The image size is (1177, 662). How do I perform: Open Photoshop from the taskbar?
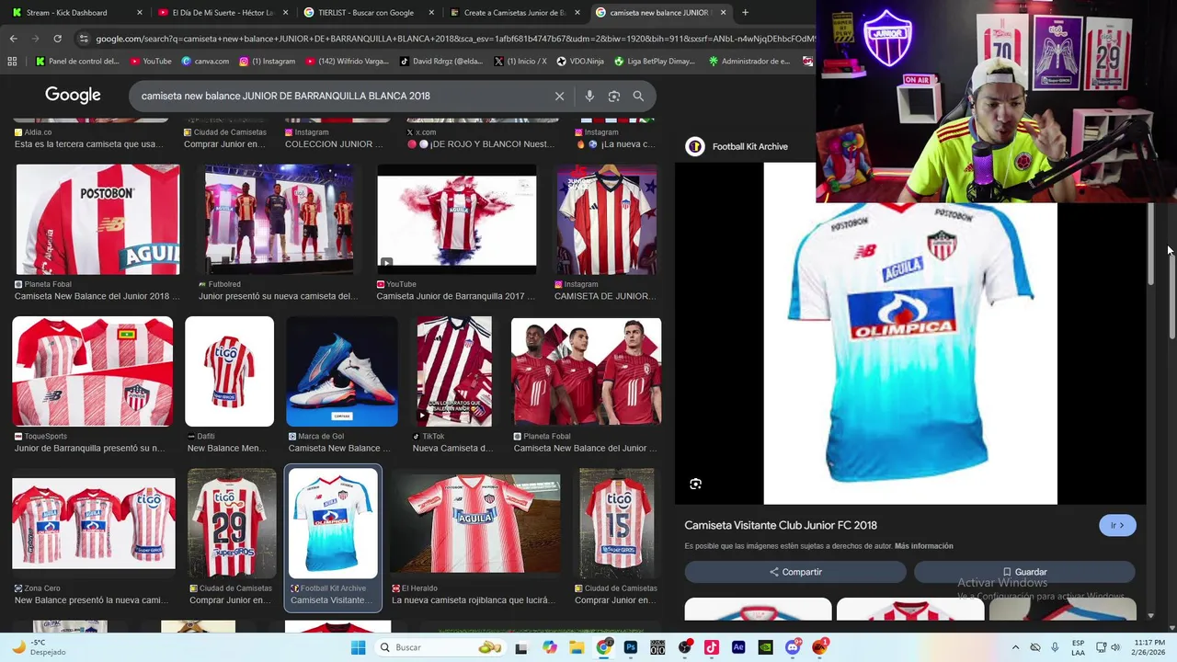click(x=631, y=647)
